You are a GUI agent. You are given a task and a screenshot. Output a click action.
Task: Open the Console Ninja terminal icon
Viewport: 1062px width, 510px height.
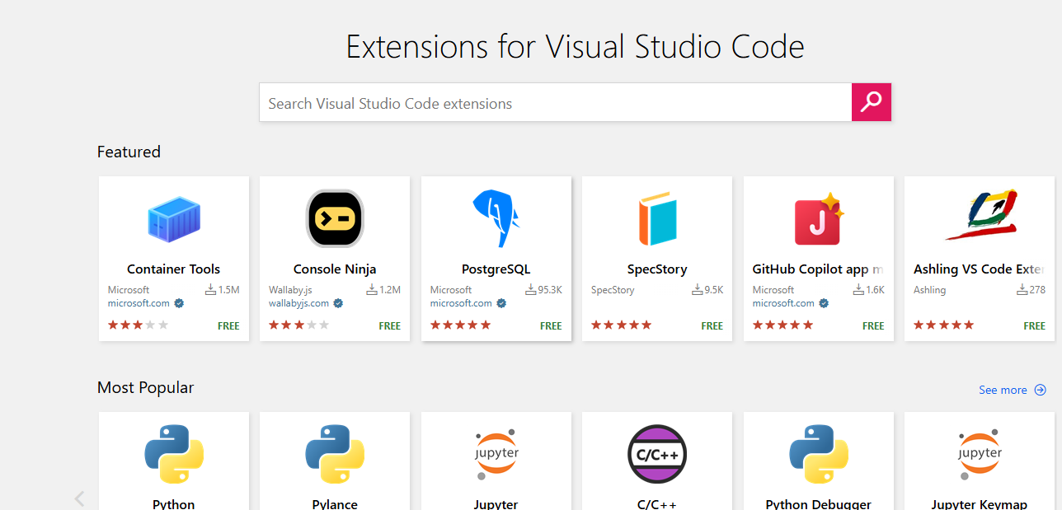pyautogui.click(x=335, y=218)
